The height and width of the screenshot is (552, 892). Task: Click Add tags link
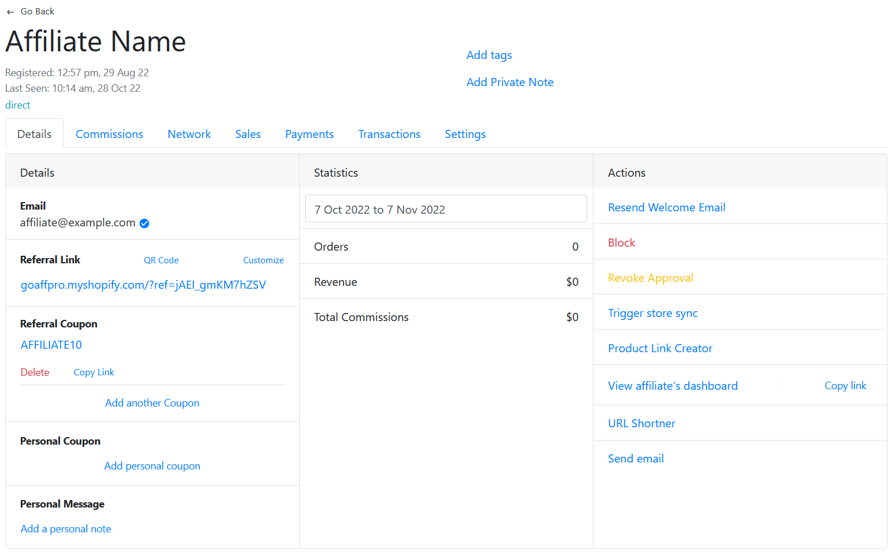click(x=489, y=55)
